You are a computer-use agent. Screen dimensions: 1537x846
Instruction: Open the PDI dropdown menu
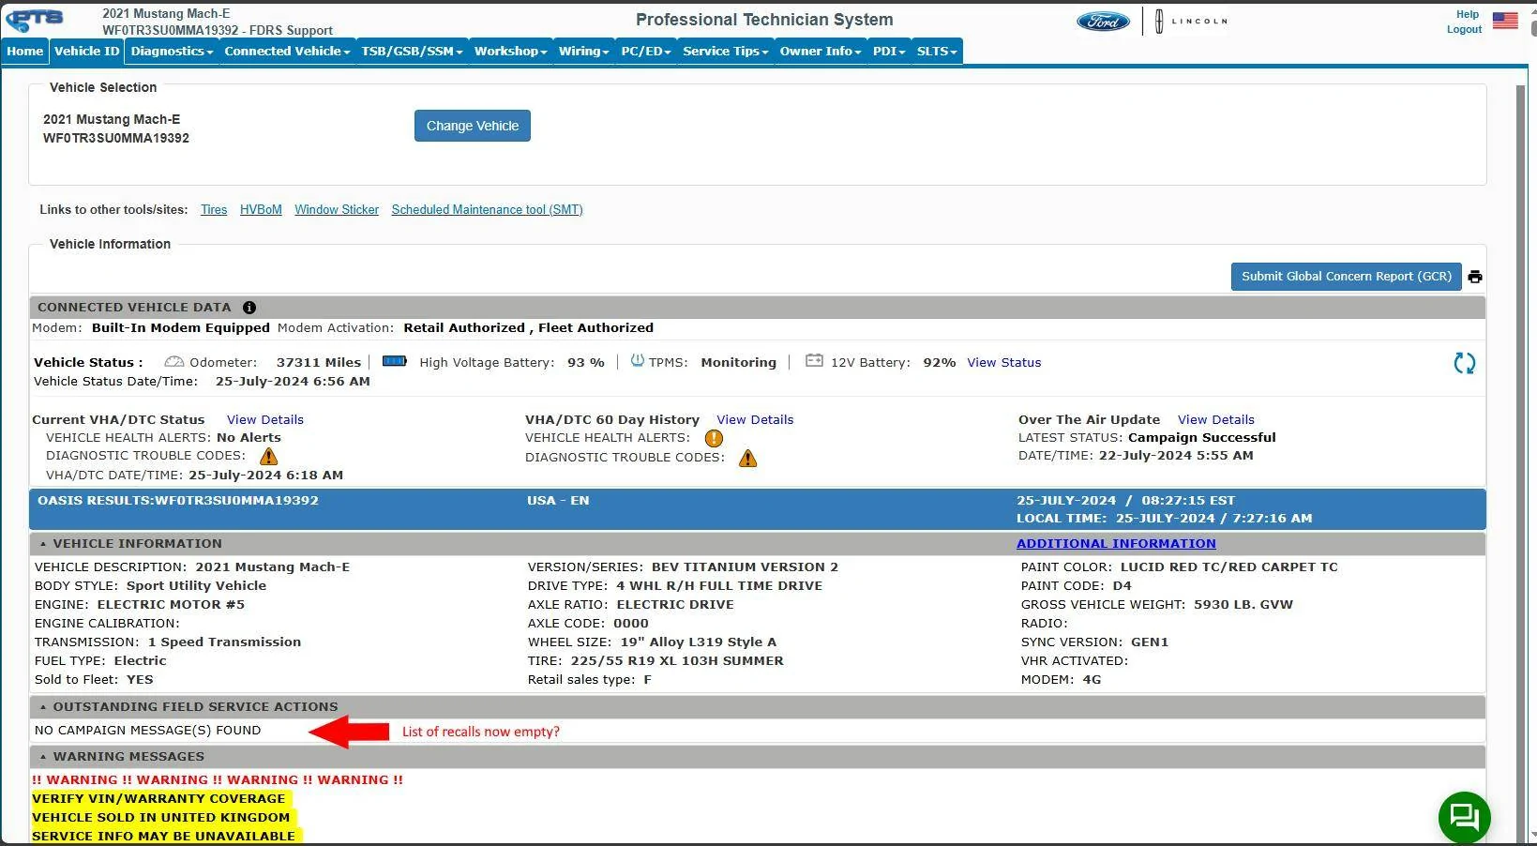[x=889, y=52]
